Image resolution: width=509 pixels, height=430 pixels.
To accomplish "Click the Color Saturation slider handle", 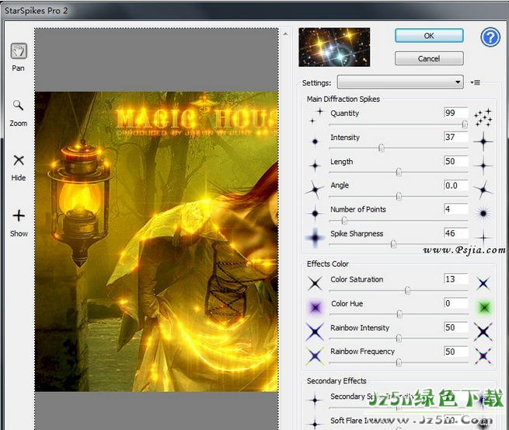I will (x=407, y=291).
